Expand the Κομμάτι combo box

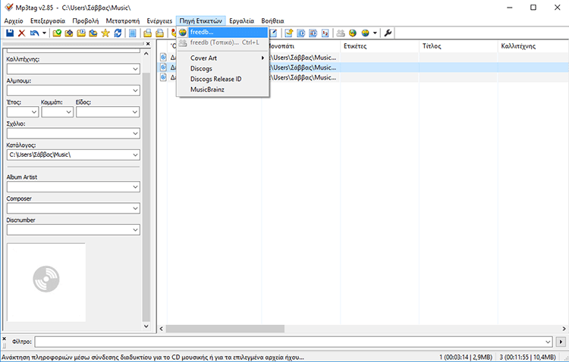(68, 112)
